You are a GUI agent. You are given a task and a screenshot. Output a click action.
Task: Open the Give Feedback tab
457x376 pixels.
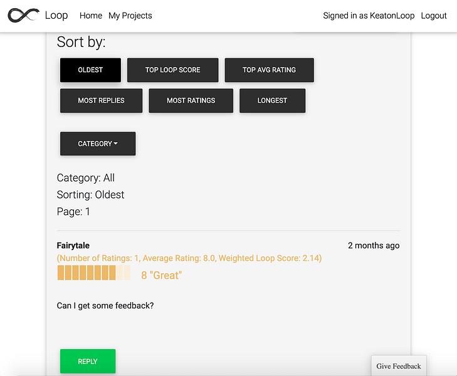[399, 366]
